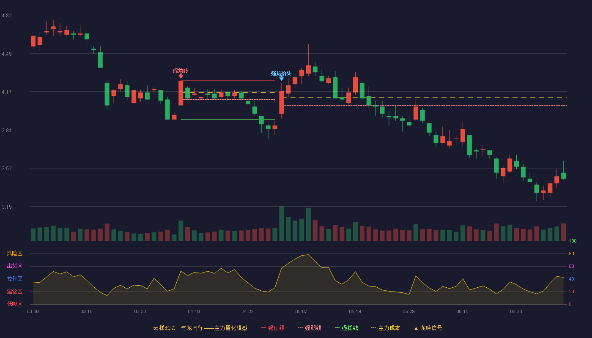The width and height of the screenshot is (592, 338).
Task: Toggle the 强压线 legend item
Action: [273, 328]
